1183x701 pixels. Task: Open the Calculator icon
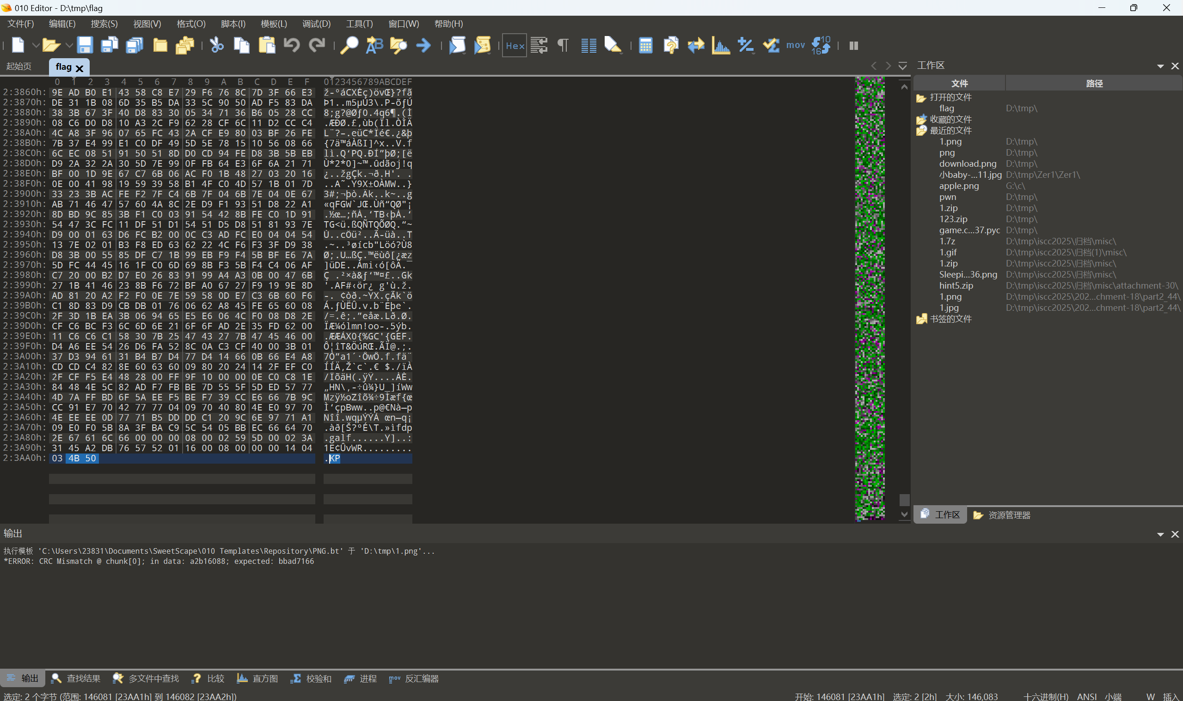pyautogui.click(x=645, y=45)
